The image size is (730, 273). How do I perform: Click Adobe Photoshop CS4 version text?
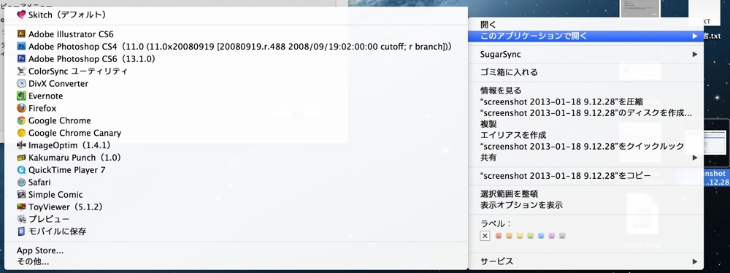click(x=239, y=47)
